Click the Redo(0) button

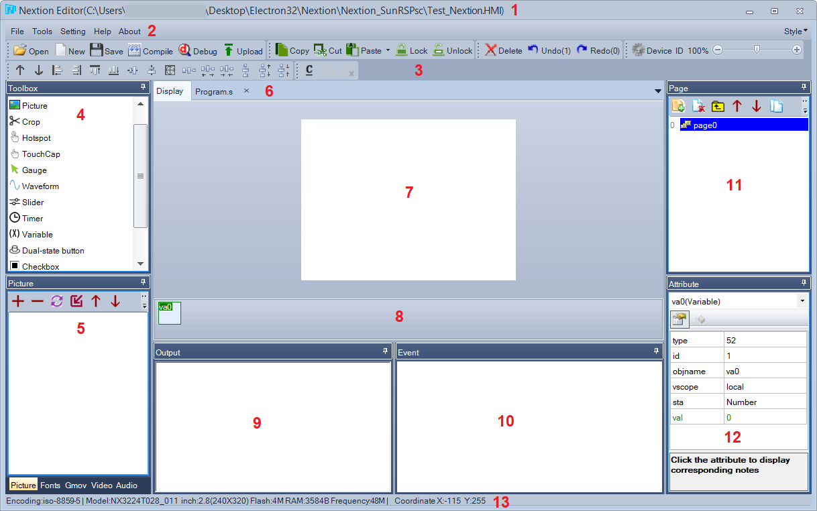[x=598, y=50]
